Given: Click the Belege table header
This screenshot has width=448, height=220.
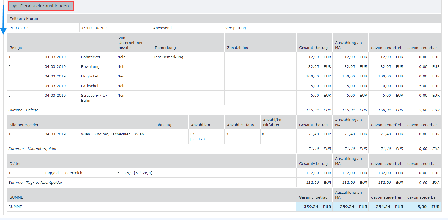Looking at the screenshot, I should tap(16, 48).
